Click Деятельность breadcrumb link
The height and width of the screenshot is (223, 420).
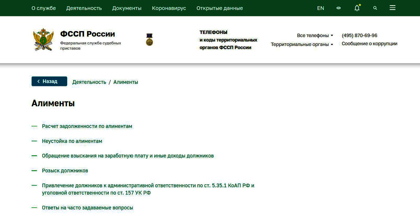tap(89, 82)
